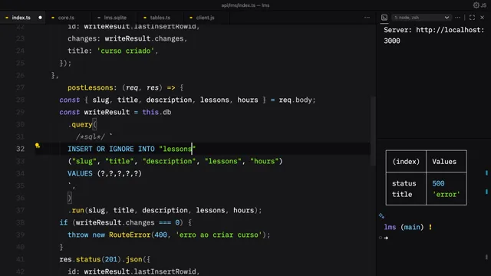The width and height of the screenshot is (491, 276).
Task: Click the .run call on line 37
Action: click(x=76, y=210)
